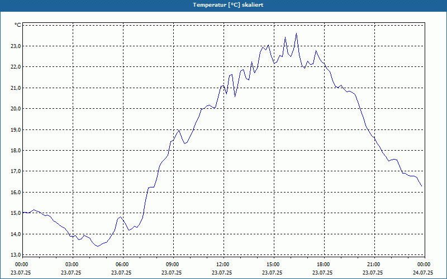Select the '23,0' y-axis label

point(16,46)
